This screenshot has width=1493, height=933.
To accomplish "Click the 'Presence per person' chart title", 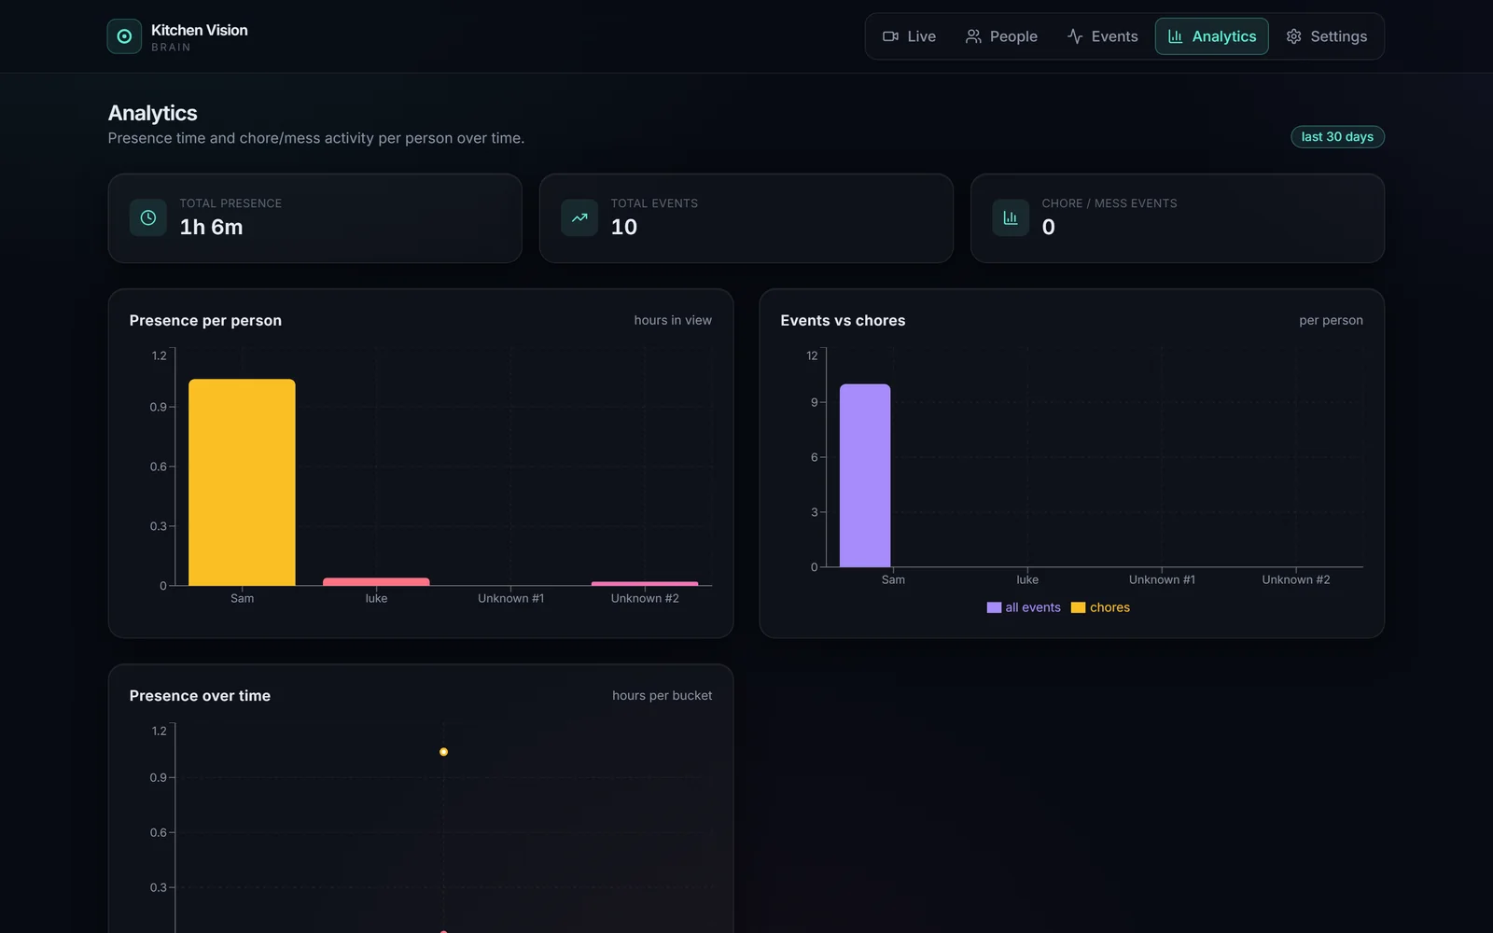I will pyautogui.click(x=205, y=320).
